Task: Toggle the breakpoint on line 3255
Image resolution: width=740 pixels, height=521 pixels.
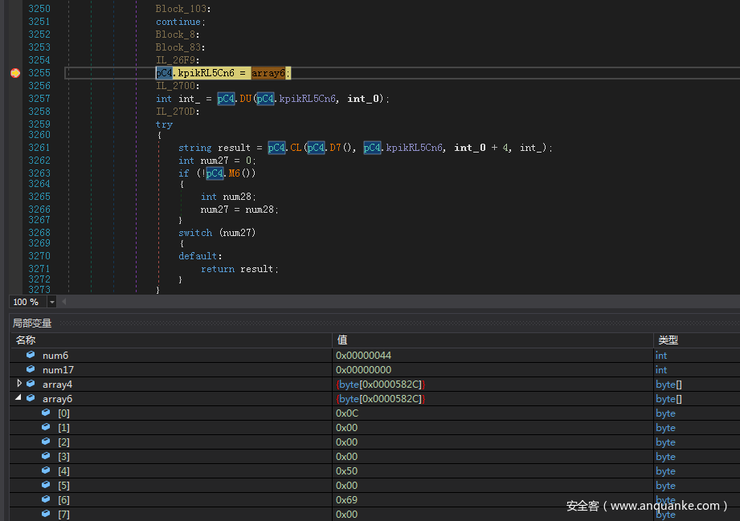Action: pos(15,73)
